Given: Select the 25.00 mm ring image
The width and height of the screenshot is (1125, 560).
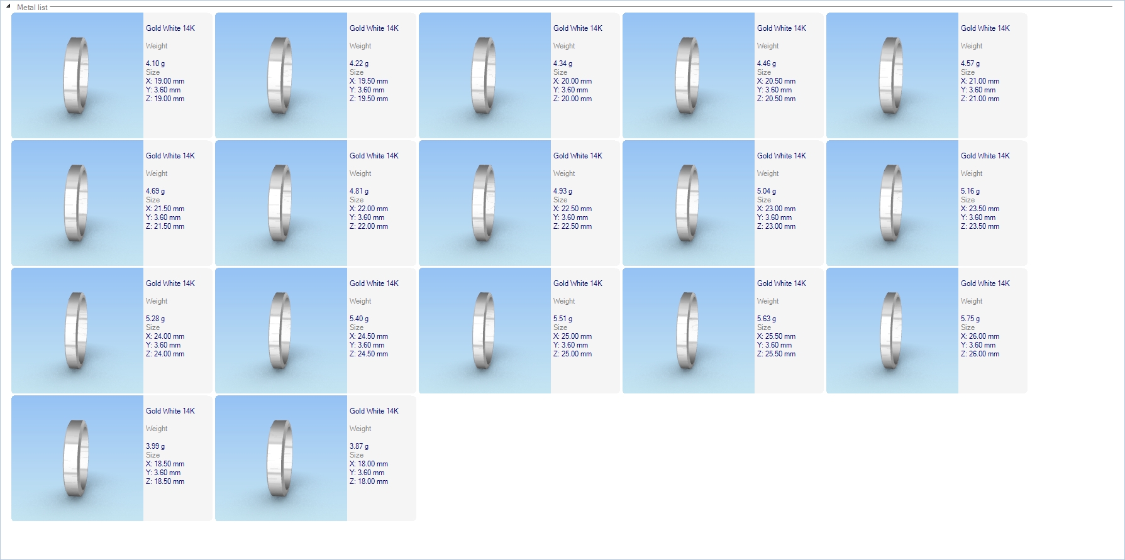Looking at the screenshot, I should click(485, 331).
